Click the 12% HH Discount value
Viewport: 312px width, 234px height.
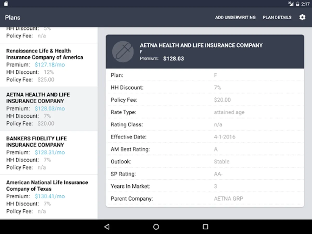point(49,72)
